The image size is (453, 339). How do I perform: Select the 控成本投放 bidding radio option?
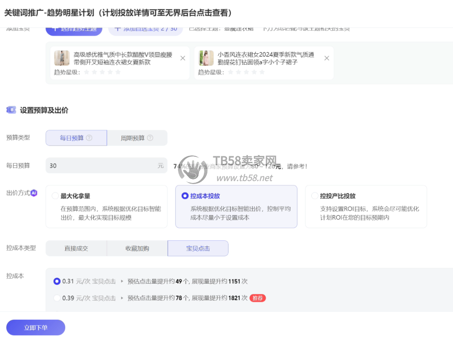point(185,196)
